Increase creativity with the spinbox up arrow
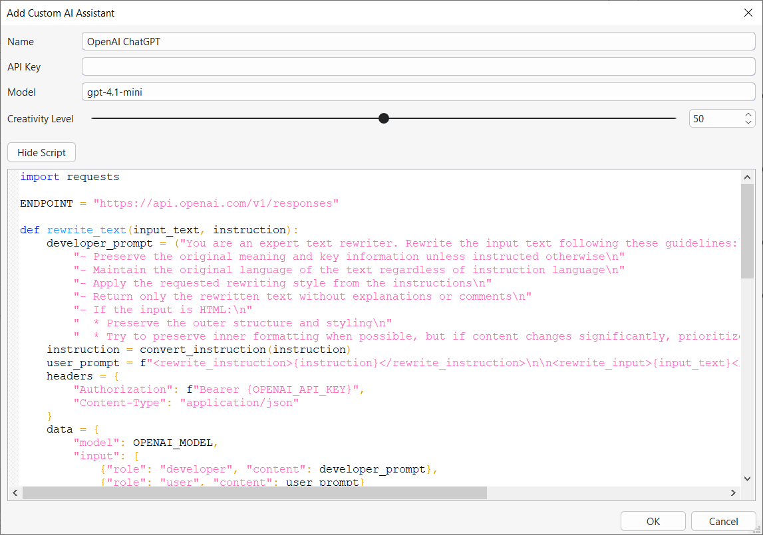Image resolution: width=763 pixels, height=535 pixels. pyautogui.click(x=748, y=115)
